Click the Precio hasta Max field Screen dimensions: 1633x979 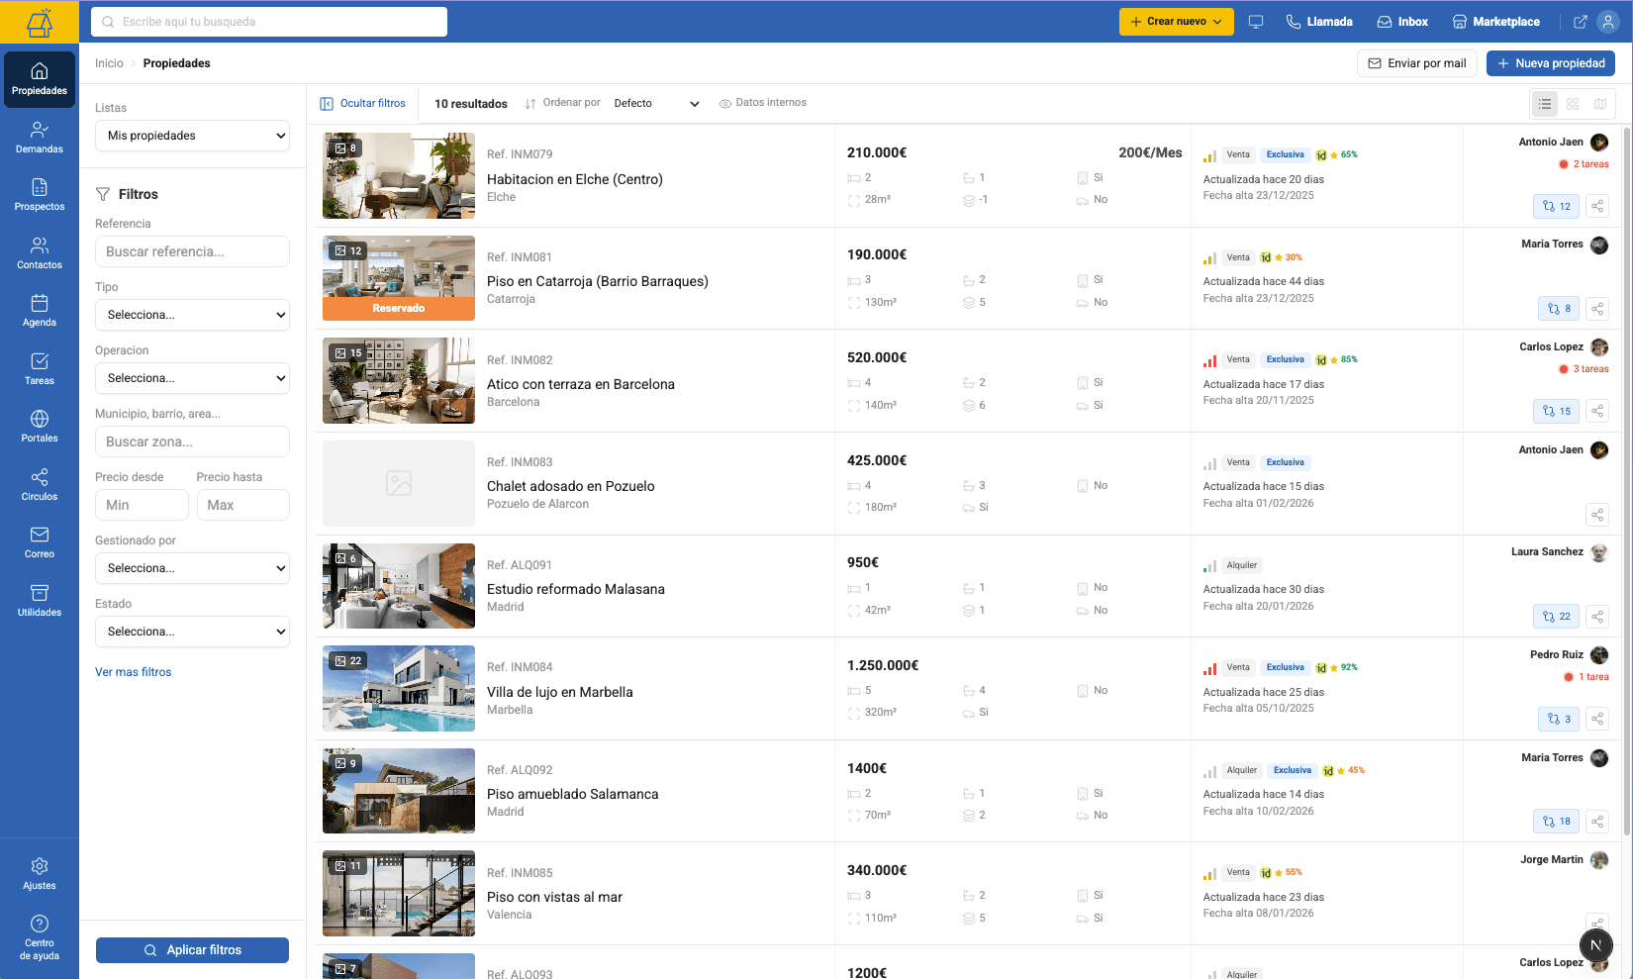coord(243,505)
